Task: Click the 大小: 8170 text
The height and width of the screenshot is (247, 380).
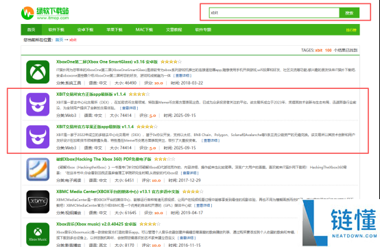Action: 124,245
